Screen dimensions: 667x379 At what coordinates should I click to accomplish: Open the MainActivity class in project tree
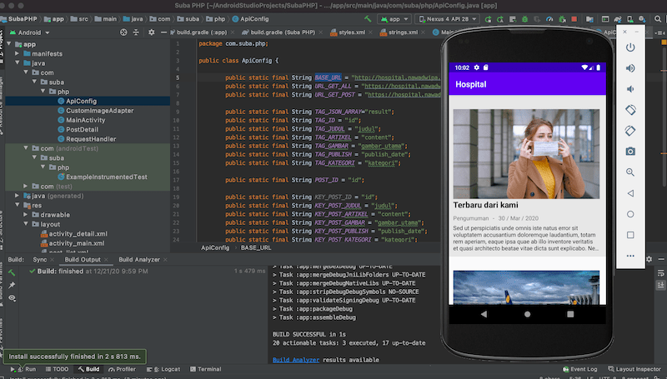click(x=87, y=120)
